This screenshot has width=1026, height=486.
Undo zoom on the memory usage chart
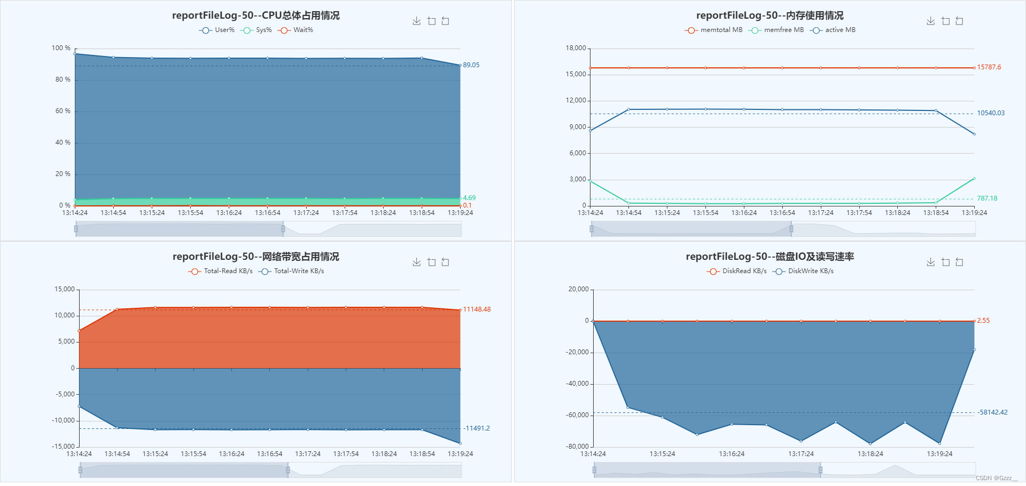click(x=959, y=21)
